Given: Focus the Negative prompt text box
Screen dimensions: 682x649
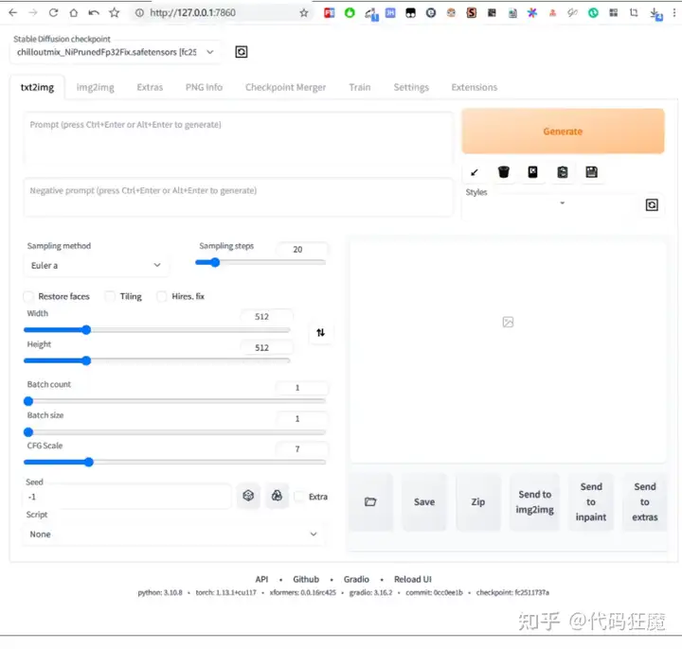Looking at the screenshot, I should click(x=239, y=198).
